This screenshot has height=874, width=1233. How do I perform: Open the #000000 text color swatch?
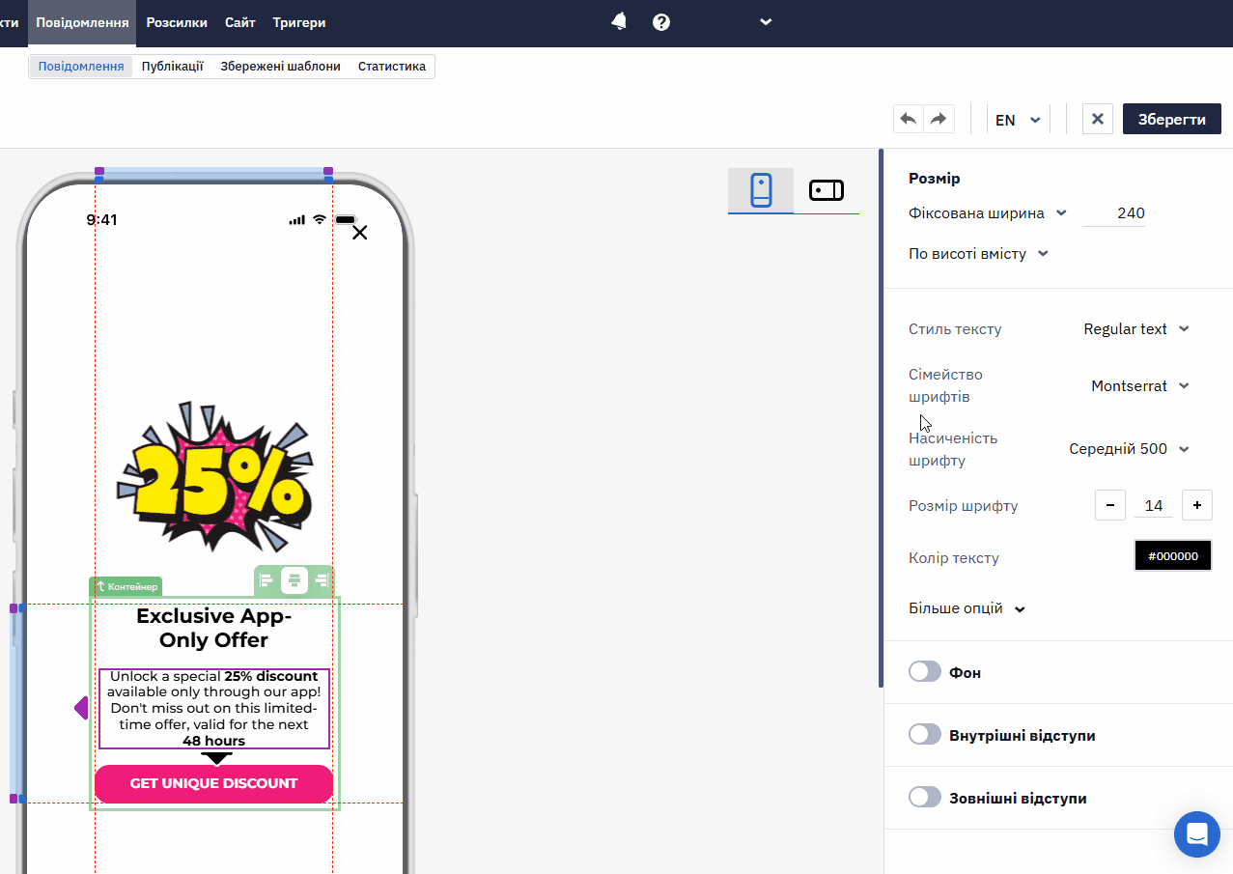[x=1173, y=556]
